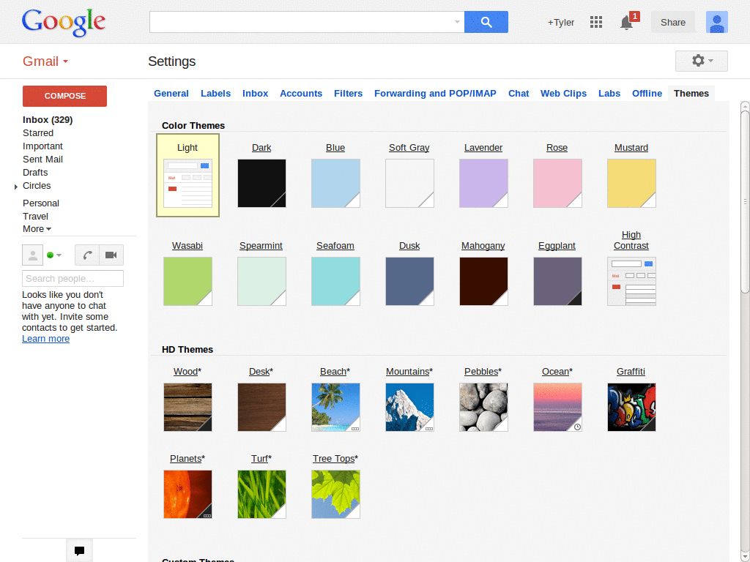Pick the Rose theme swatch
Image resolution: width=750 pixels, height=562 pixels.
[x=557, y=184]
